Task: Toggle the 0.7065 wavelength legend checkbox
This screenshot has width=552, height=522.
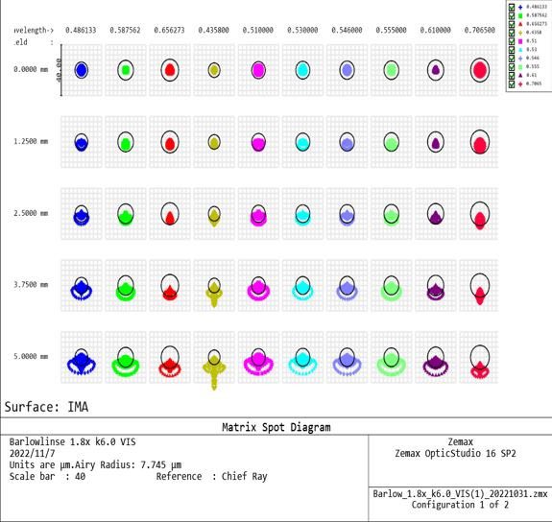Action: pos(512,83)
